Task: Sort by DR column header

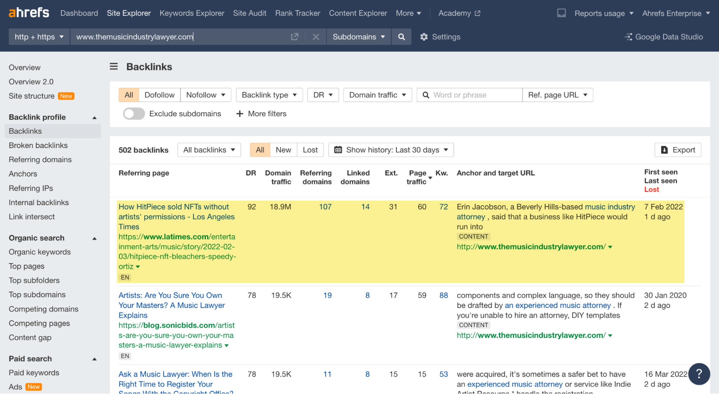Action: tap(251, 173)
